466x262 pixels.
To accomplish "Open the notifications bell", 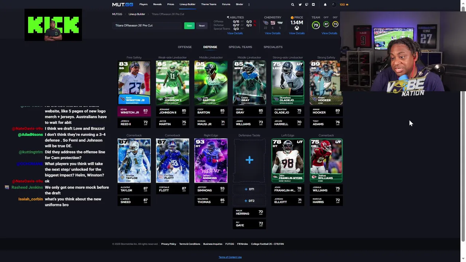I will 325,4.
